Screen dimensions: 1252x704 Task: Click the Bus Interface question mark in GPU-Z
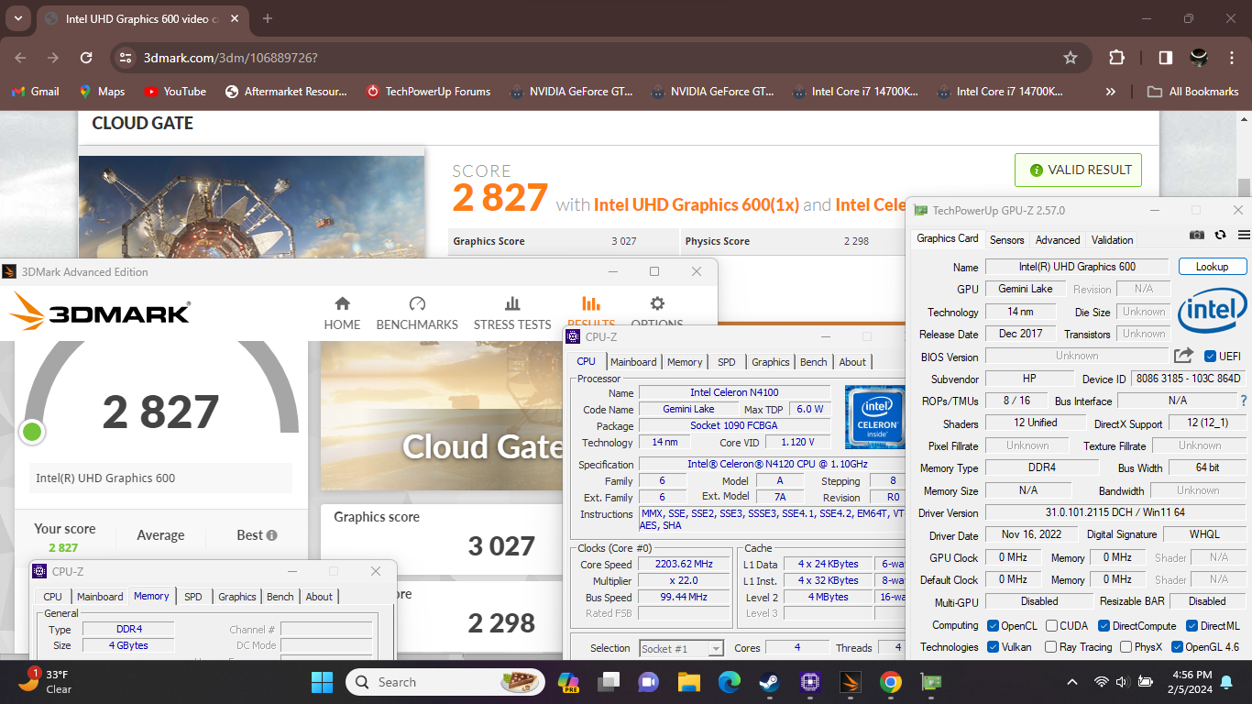click(x=1244, y=401)
